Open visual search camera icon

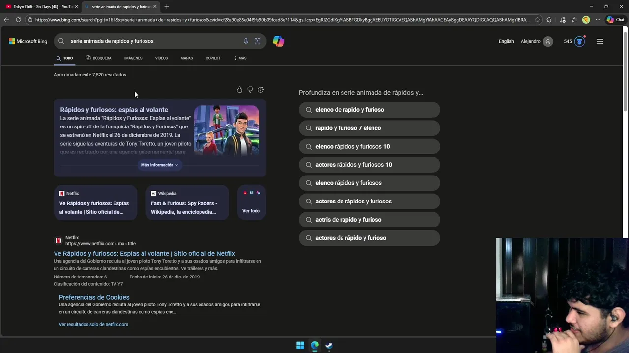pos(257,41)
